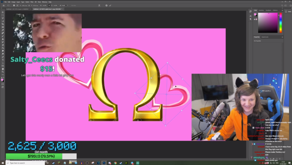Switch to the Gradients tab
292x165 pixels.
tap(268, 10)
